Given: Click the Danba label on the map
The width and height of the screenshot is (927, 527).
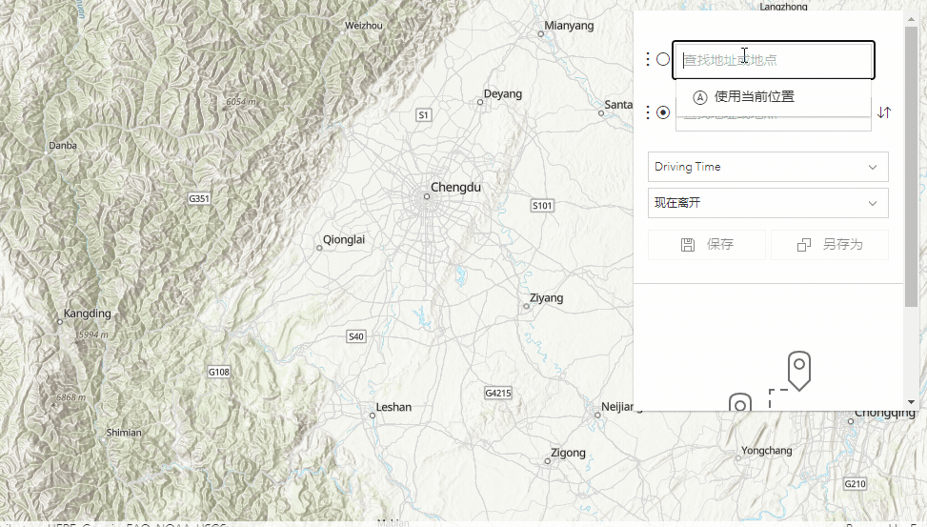Looking at the screenshot, I should (63, 146).
